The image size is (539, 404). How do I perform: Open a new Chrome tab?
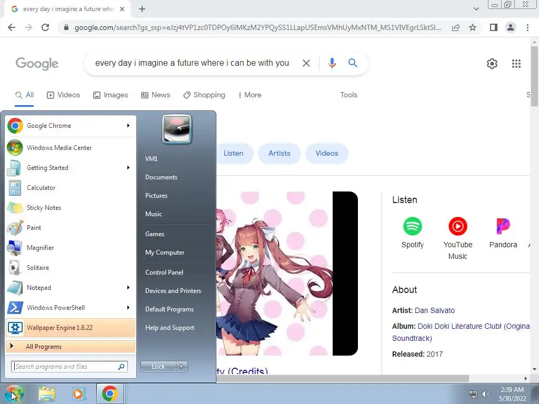(x=142, y=9)
